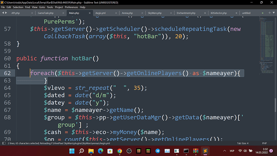
Task: Launch Microsoft Edge from taskbar
Action: click(100, 151)
